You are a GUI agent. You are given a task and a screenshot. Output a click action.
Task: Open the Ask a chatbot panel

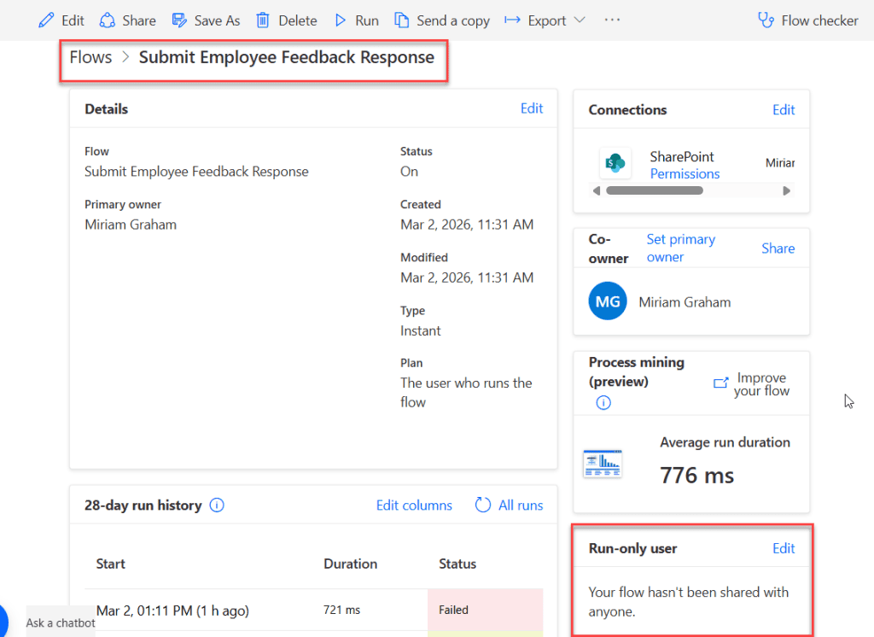click(60, 623)
